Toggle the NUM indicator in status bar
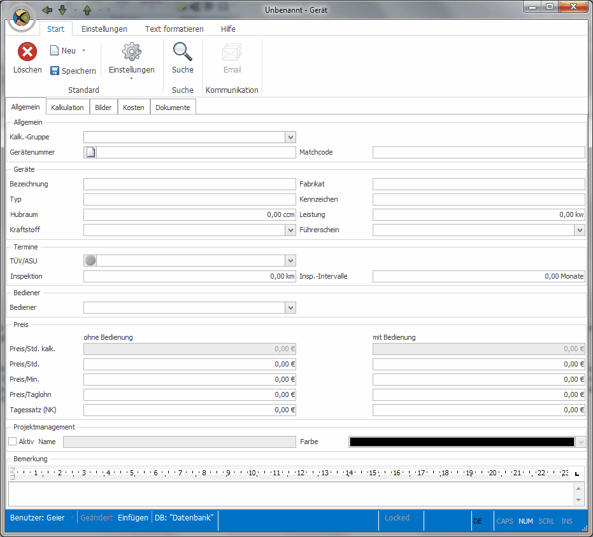The height and width of the screenshot is (537, 593). pyautogui.click(x=525, y=521)
